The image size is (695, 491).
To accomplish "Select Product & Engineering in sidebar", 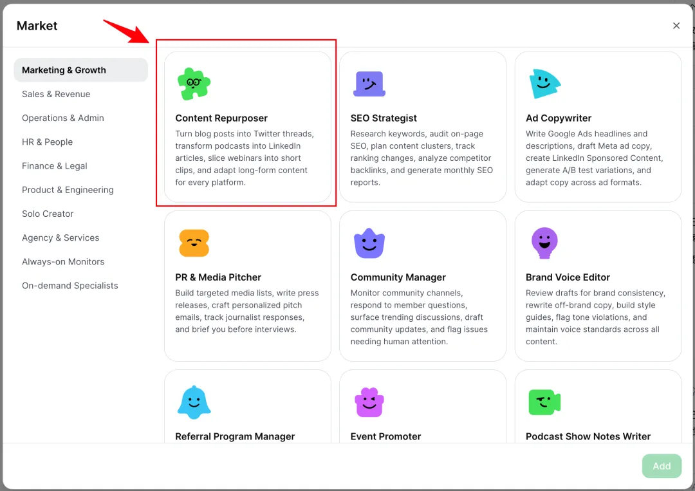I will click(x=68, y=190).
